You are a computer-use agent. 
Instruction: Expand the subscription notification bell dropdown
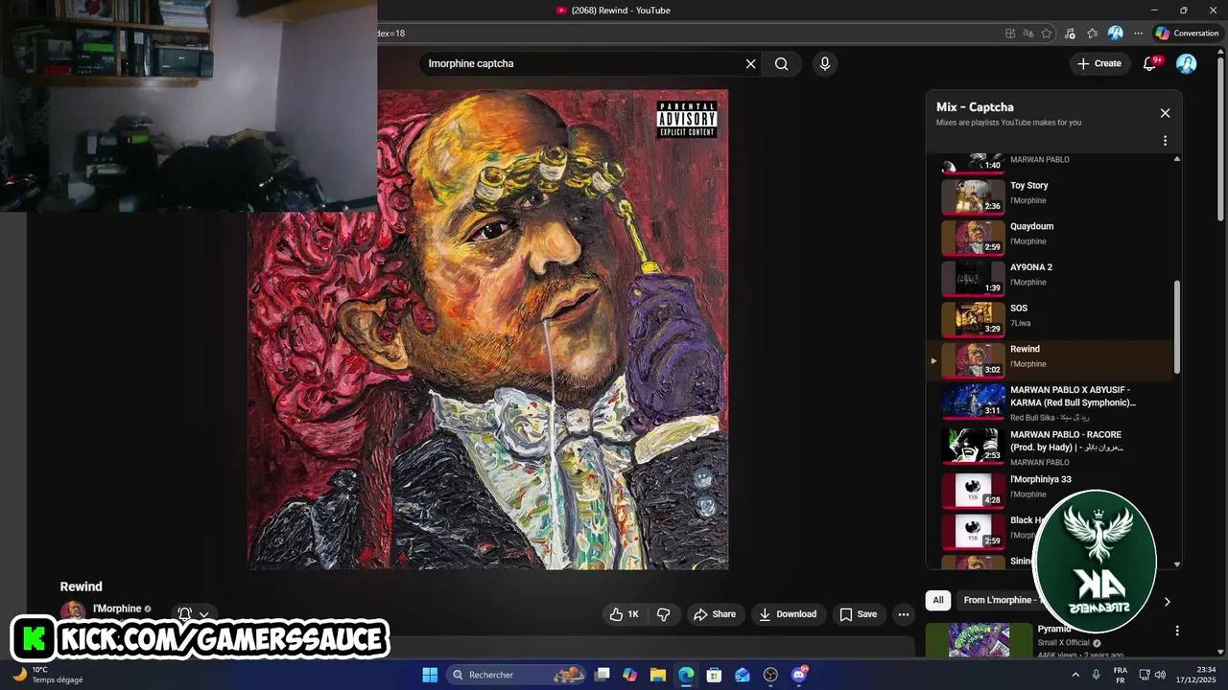[x=193, y=614]
